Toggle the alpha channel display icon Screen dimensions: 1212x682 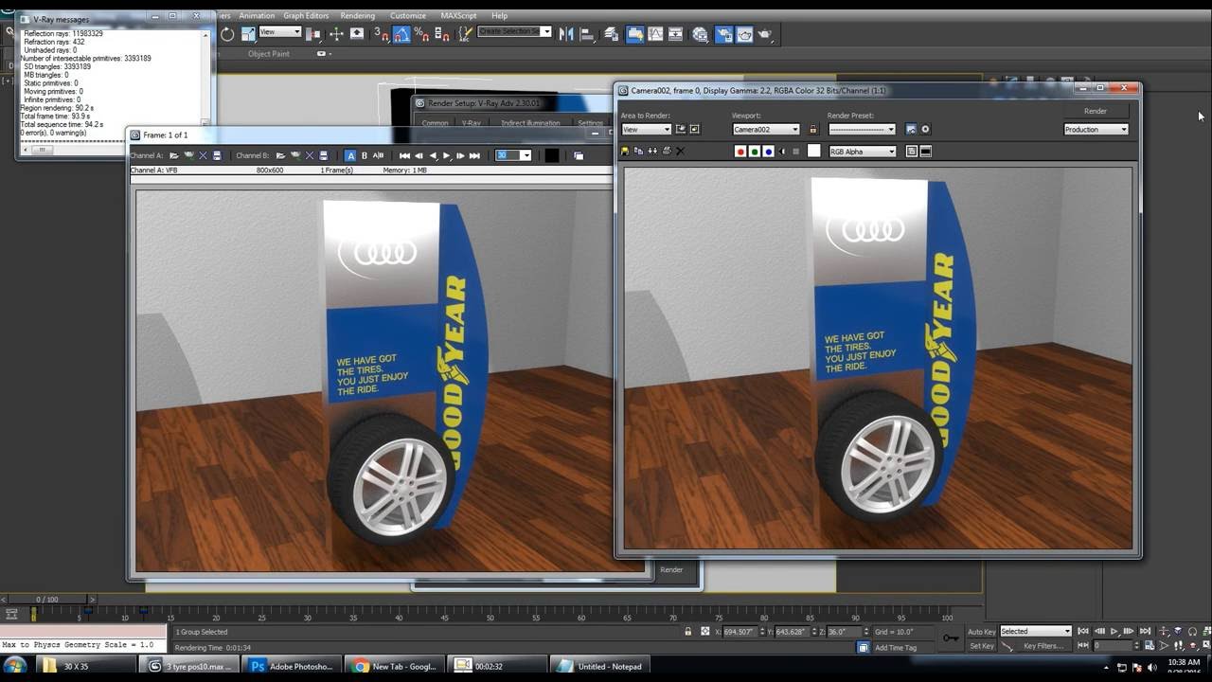tap(782, 152)
